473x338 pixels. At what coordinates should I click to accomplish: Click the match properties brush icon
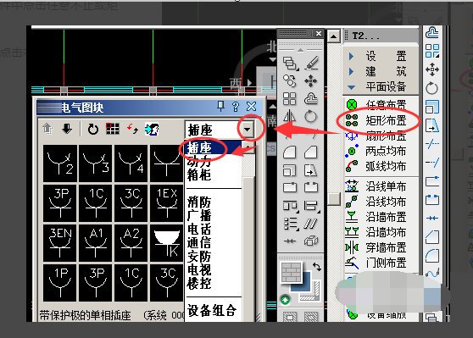point(312,63)
